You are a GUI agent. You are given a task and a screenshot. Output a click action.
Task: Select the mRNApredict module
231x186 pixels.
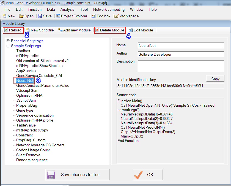click(x=28, y=56)
